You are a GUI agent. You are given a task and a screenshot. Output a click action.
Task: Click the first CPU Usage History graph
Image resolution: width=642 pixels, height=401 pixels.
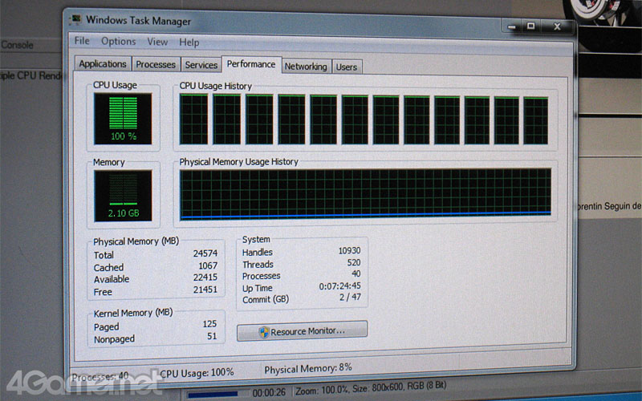tap(193, 119)
